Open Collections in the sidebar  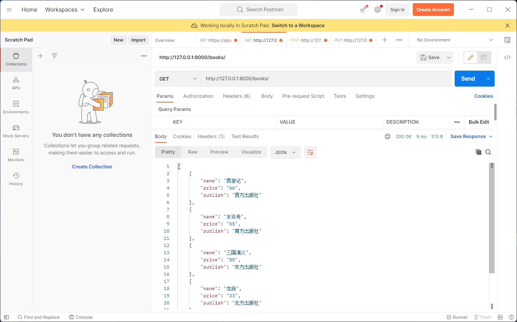[x=16, y=59]
